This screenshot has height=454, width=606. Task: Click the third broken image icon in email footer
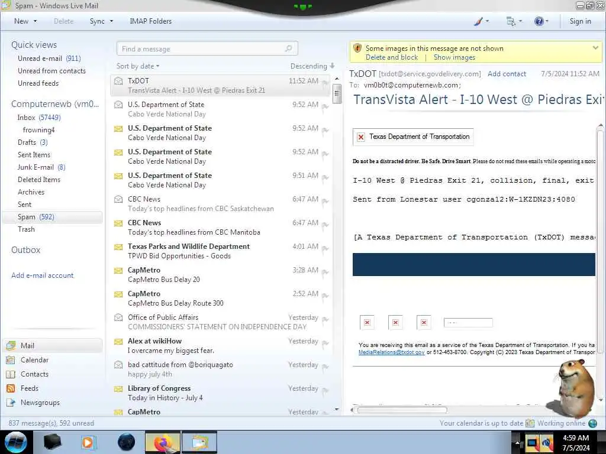(424, 323)
